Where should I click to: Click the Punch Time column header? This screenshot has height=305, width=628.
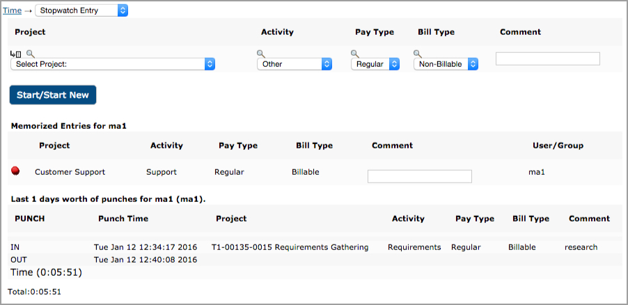(x=123, y=219)
